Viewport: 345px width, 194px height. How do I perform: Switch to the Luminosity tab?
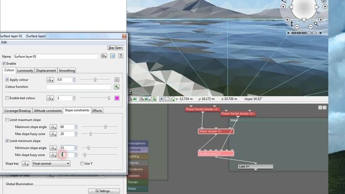25,71
